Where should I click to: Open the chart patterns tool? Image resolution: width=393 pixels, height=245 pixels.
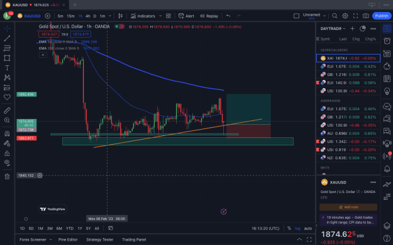pos(7,78)
